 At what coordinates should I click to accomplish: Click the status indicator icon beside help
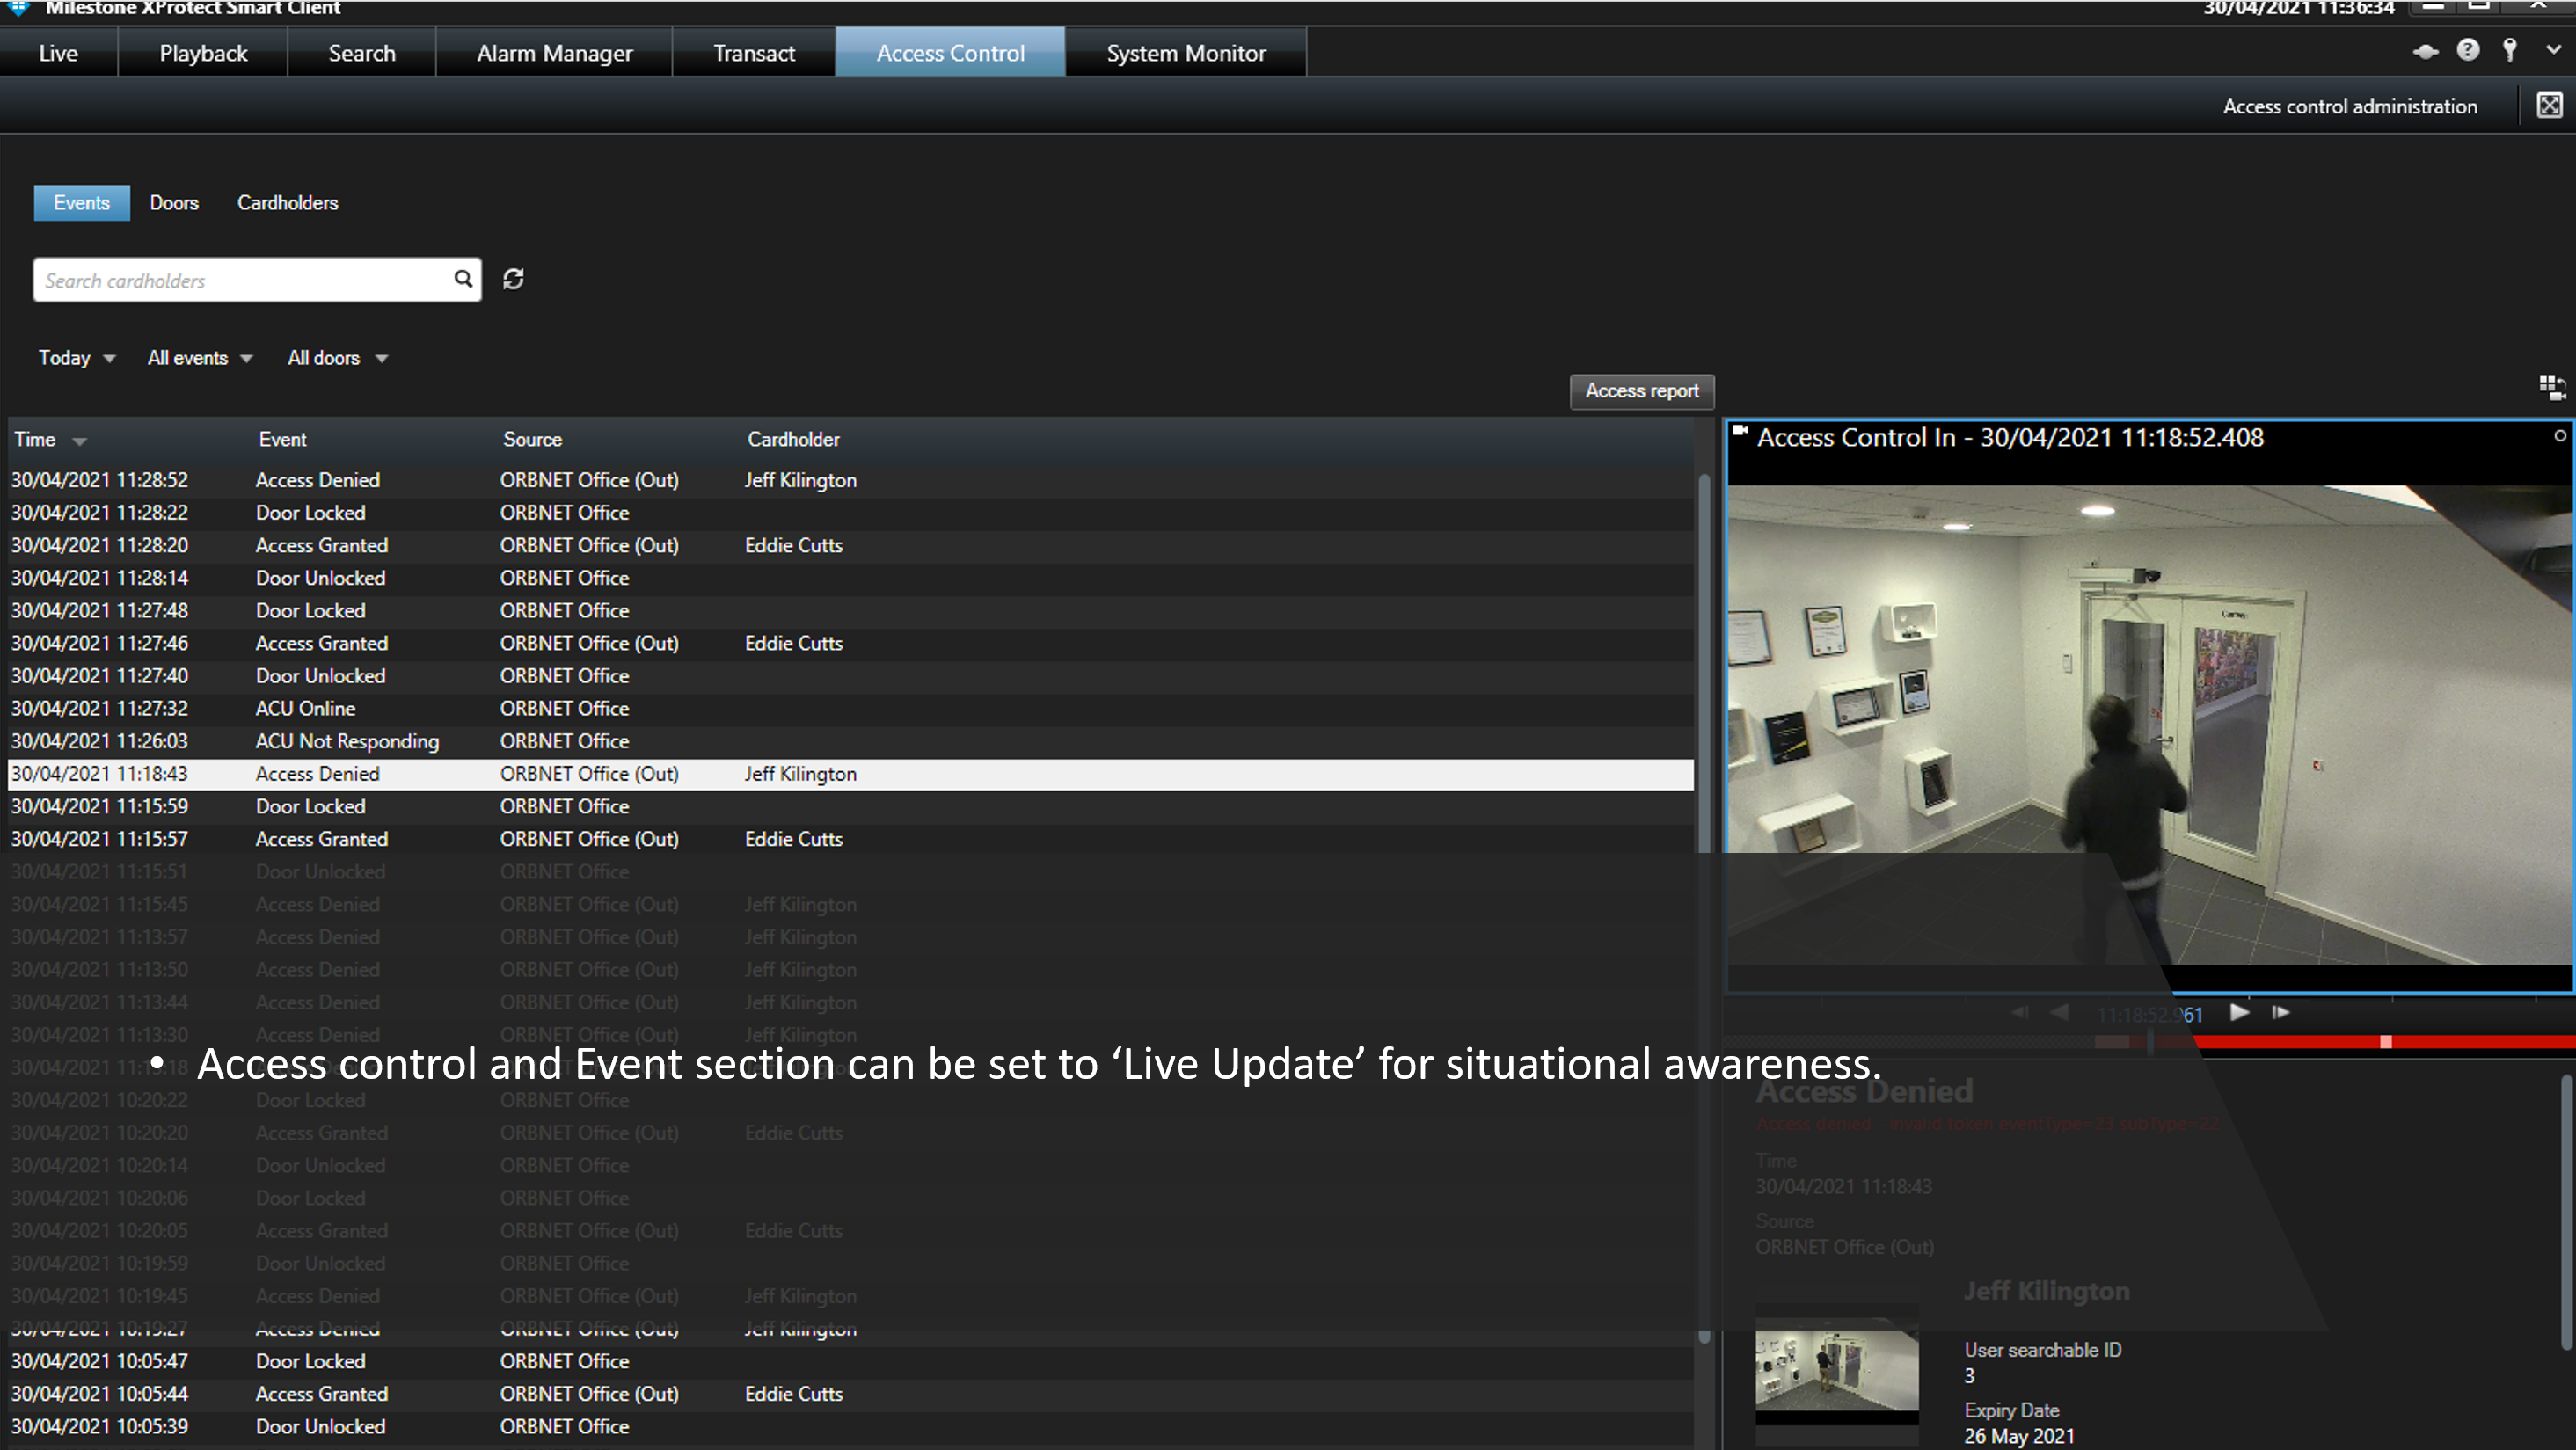click(x=2425, y=51)
